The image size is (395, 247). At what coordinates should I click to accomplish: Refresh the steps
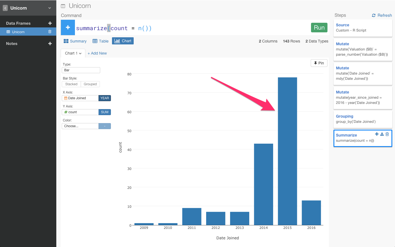[x=382, y=15]
